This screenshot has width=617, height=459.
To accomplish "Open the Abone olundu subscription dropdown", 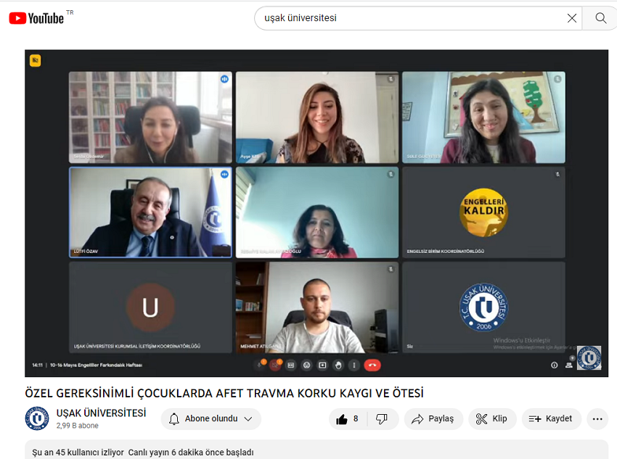I will pos(211,419).
